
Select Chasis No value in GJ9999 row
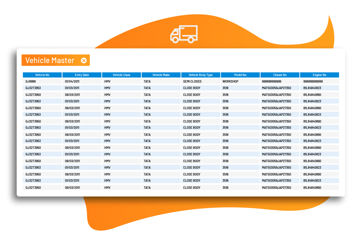pos(272,81)
